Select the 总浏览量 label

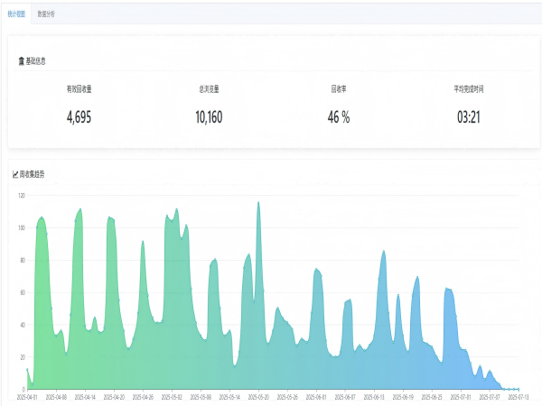[x=210, y=89]
